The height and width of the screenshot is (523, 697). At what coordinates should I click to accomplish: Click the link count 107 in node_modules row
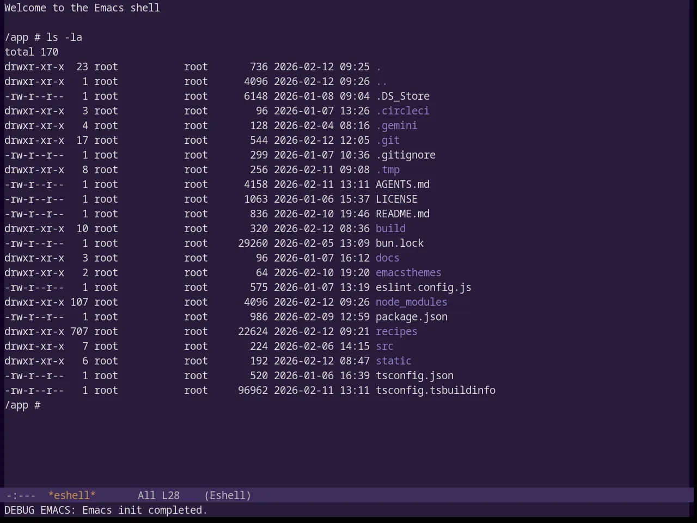79,302
